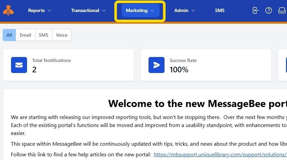Click the logout door-arrow icon
Image resolution: width=287 pixels, height=160 pixels.
(255, 10)
